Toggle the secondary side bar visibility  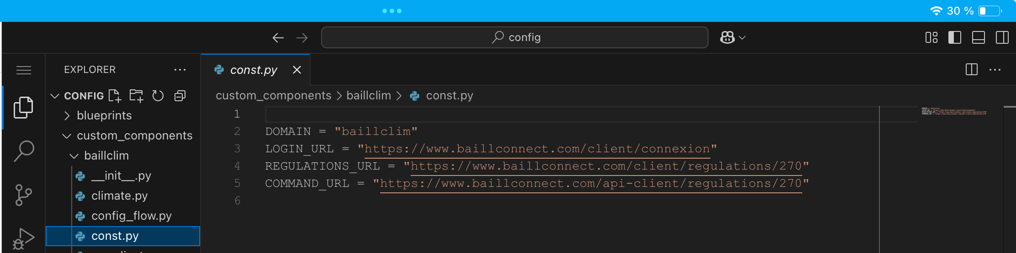pyautogui.click(x=1002, y=37)
